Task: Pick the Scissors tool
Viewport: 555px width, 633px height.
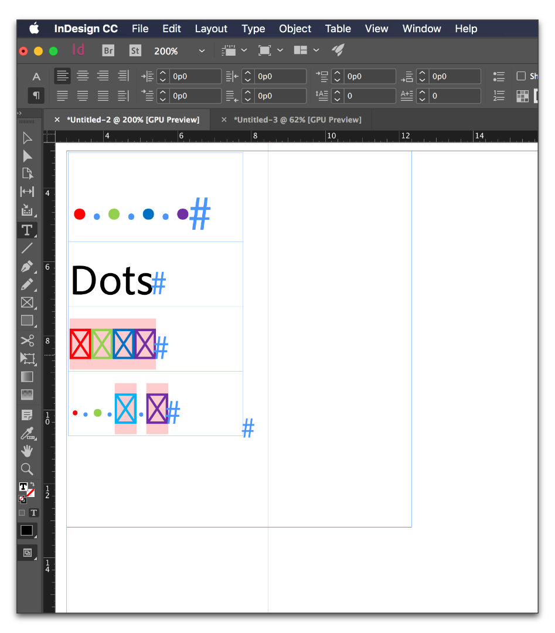Action: click(27, 340)
